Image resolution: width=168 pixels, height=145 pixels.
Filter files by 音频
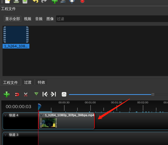[x=39, y=19]
